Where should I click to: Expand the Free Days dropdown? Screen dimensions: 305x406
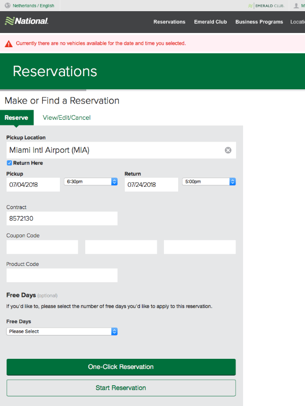click(x=62, y=331)
